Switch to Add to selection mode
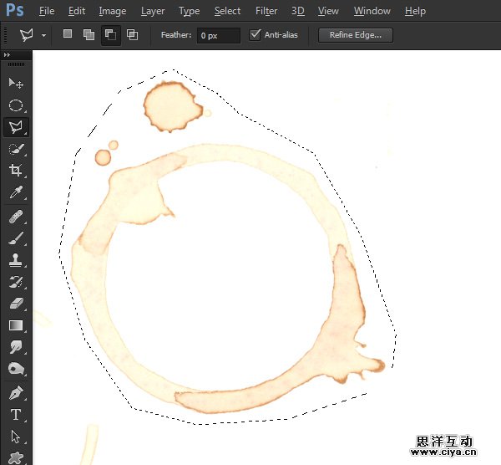The width and height of the screenshot is (501, 465). pyautogui.click(x=89, y=35)
